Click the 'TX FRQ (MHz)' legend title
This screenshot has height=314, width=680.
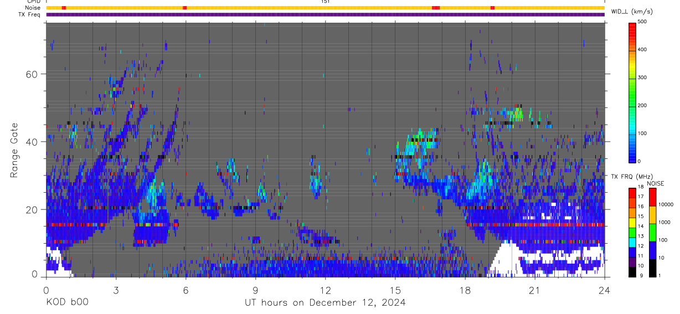click(631, 177)
